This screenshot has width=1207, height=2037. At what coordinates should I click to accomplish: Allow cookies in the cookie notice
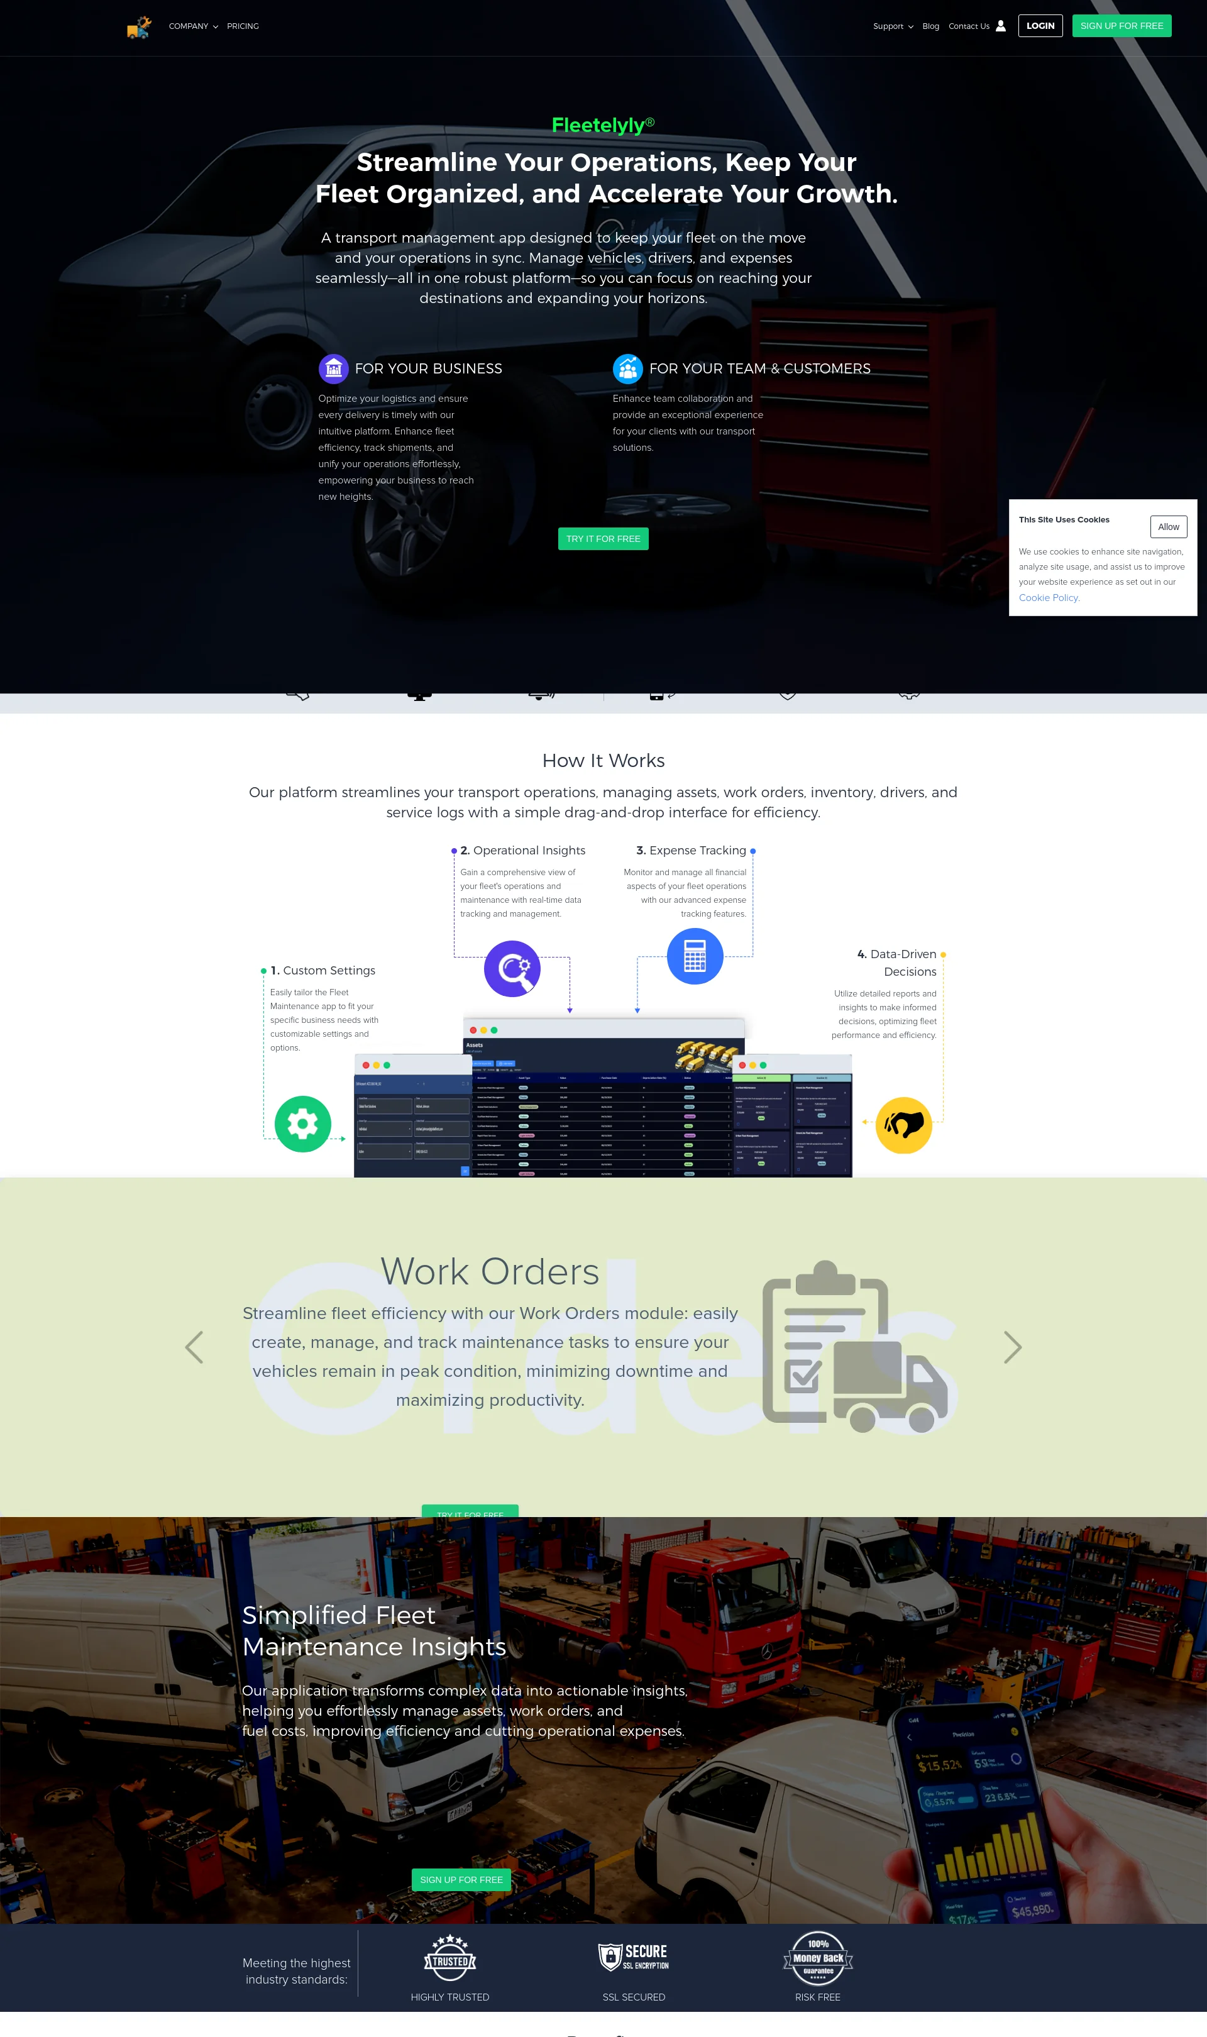point(1168,527)
